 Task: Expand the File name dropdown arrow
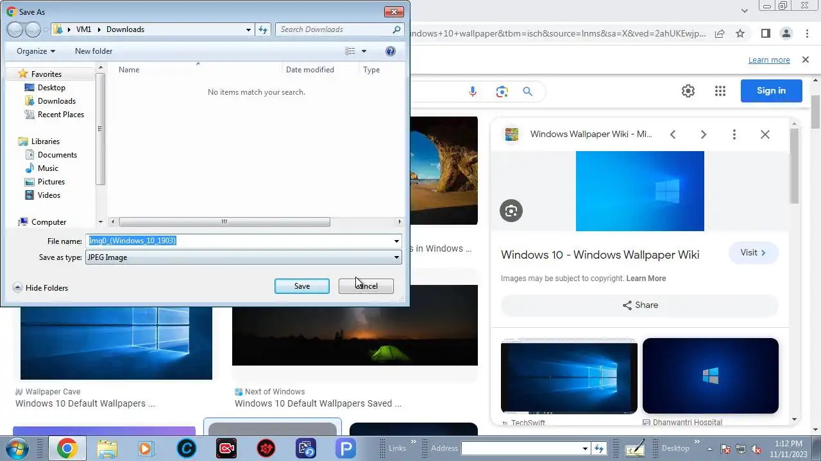397,241
